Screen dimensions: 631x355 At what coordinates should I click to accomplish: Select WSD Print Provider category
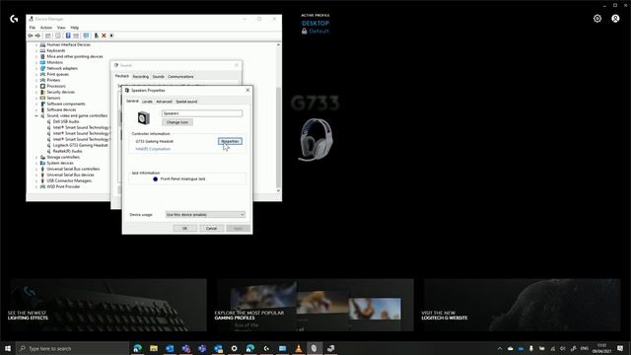[x=63, y=186]
